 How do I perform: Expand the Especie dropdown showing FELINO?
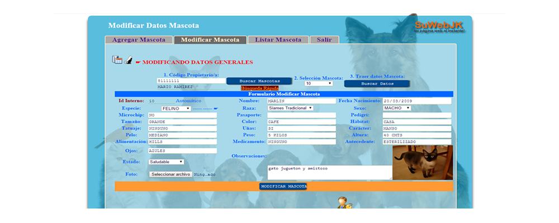click(176, 109)
